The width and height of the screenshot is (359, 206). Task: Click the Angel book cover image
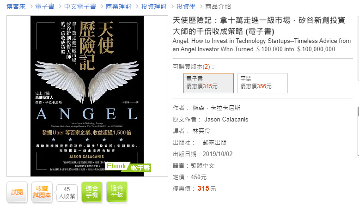pyautogui.click(x=87, y=96)
